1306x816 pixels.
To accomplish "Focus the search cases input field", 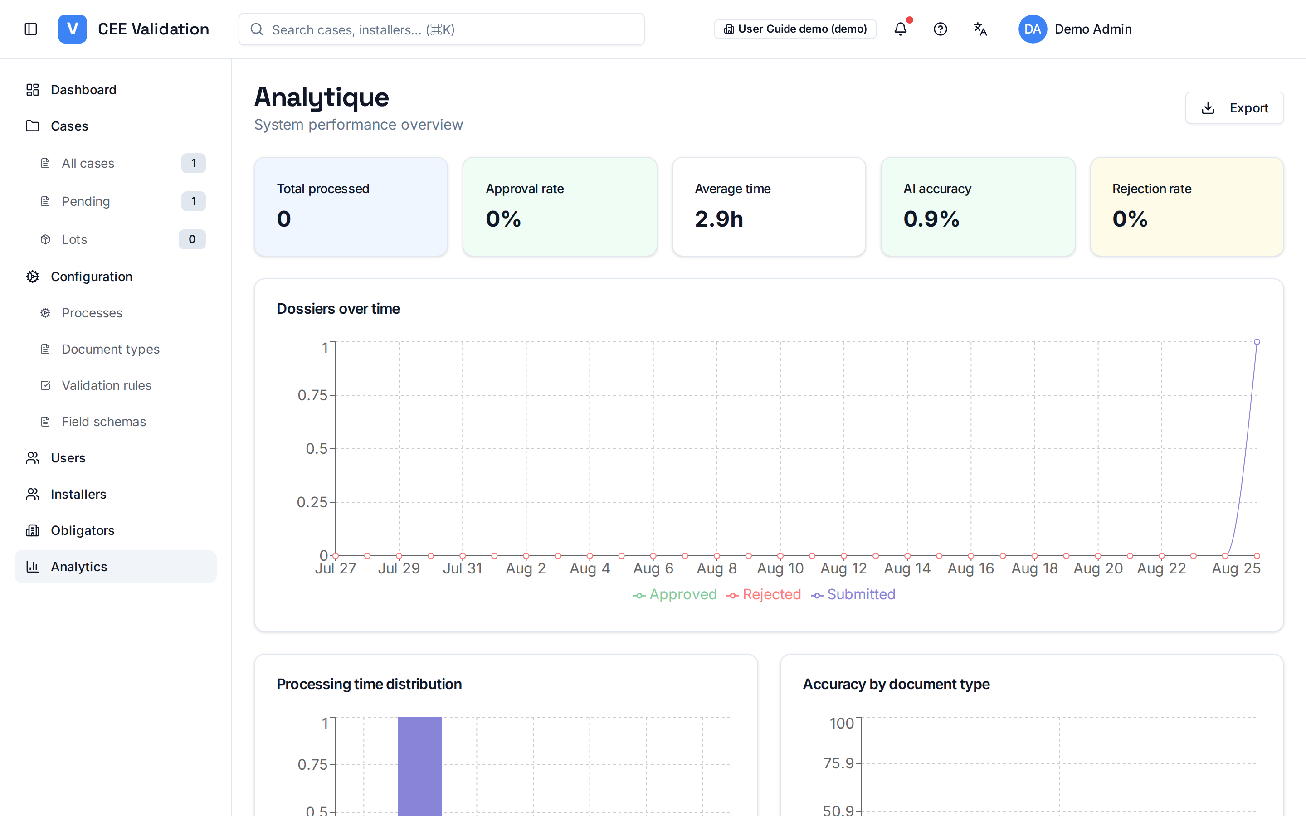I will coord(441,29).
